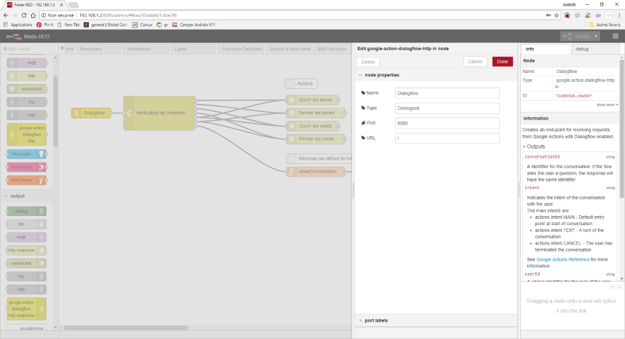This screenshot has height=339, width=625.
Task: Open the Applications bookmarks shortcut
Action: click(18, 25)
